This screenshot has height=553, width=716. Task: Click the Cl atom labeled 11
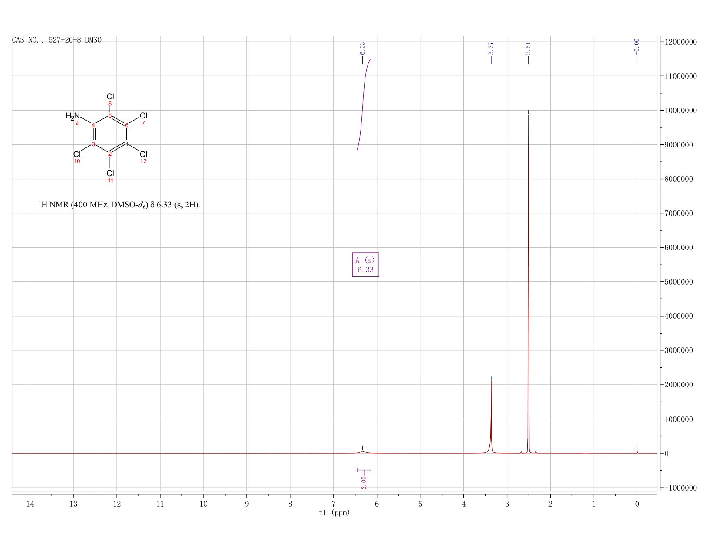(110, 173)
